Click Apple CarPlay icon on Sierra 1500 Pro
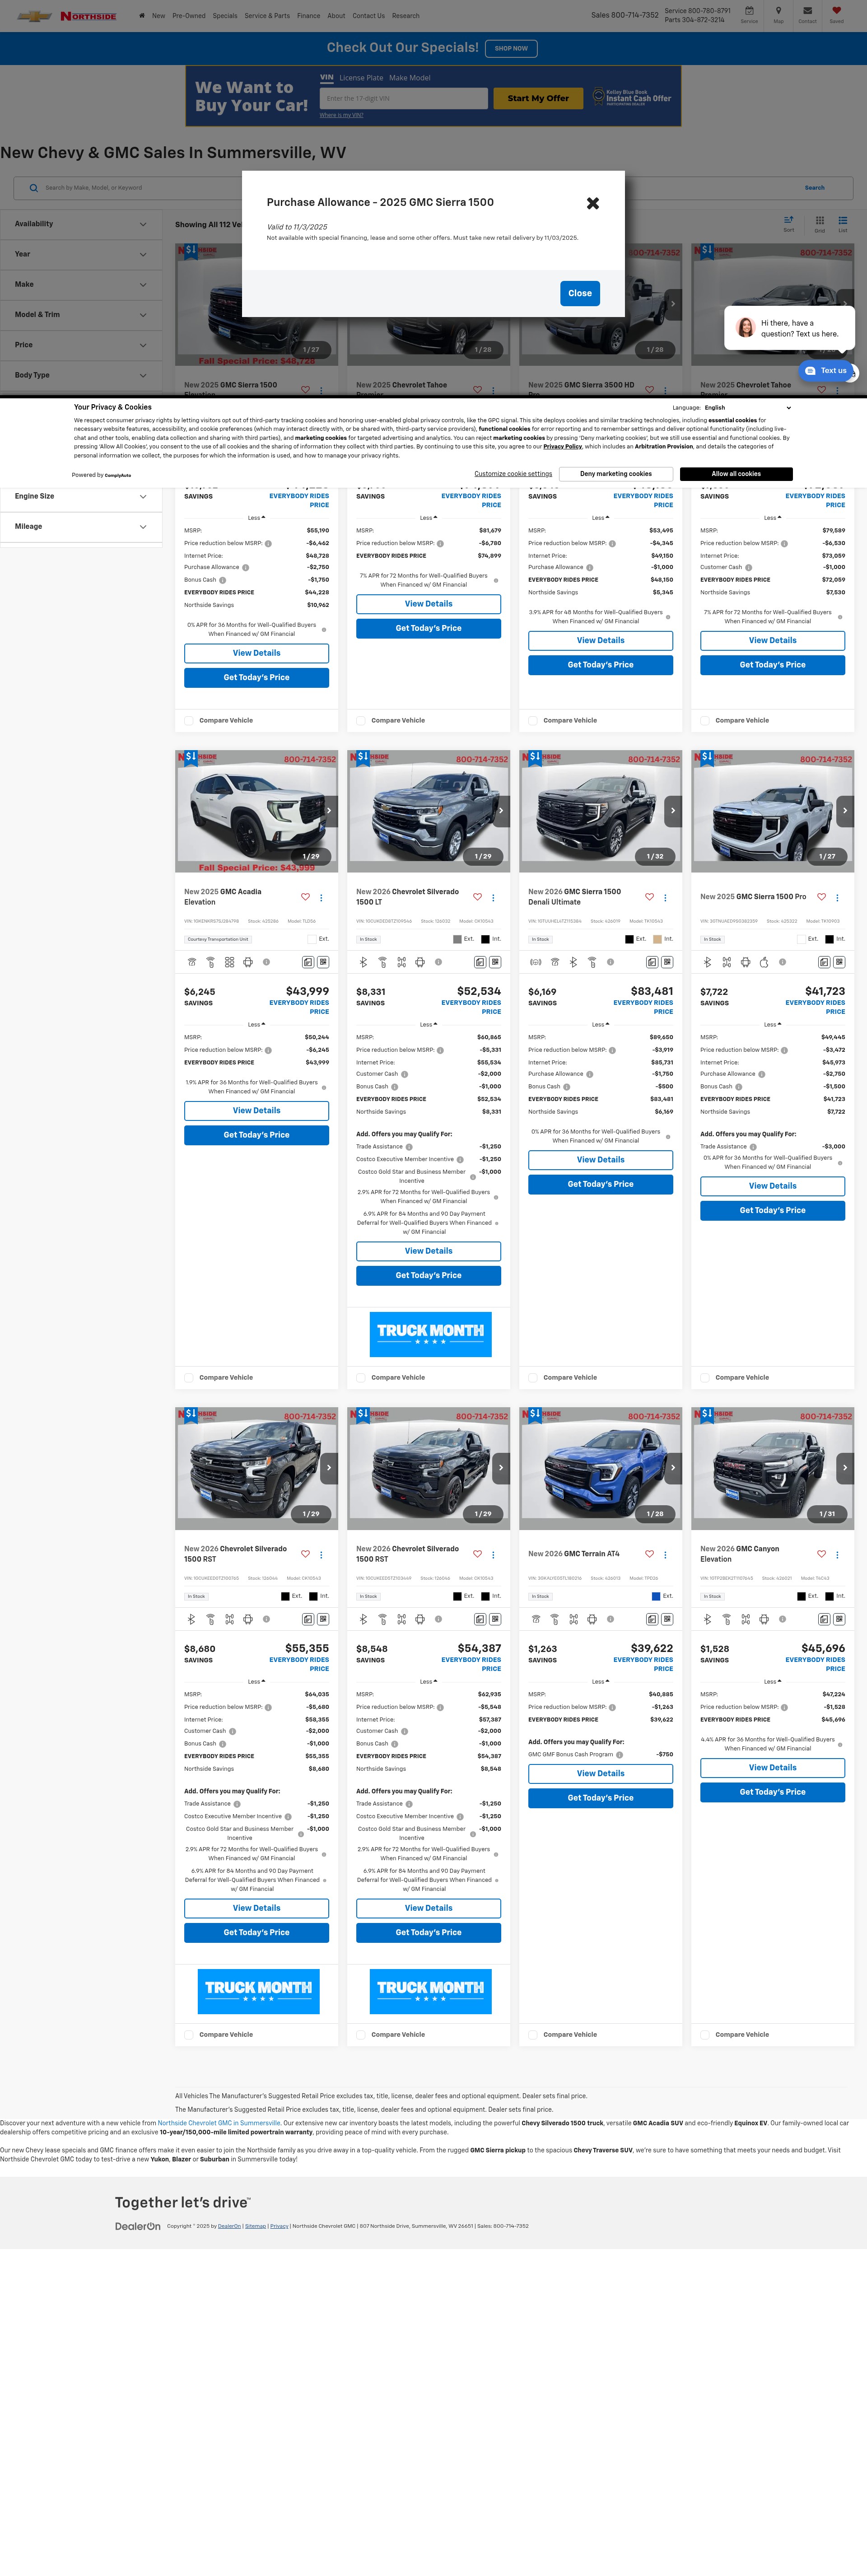The image size is (867, 2576). (763, 962)
